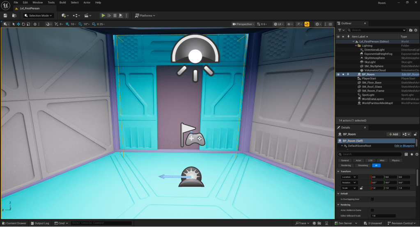Screen dimensions: 420x227
Task: Open the Selection Mode dropdown
Action: click(39, 16)
